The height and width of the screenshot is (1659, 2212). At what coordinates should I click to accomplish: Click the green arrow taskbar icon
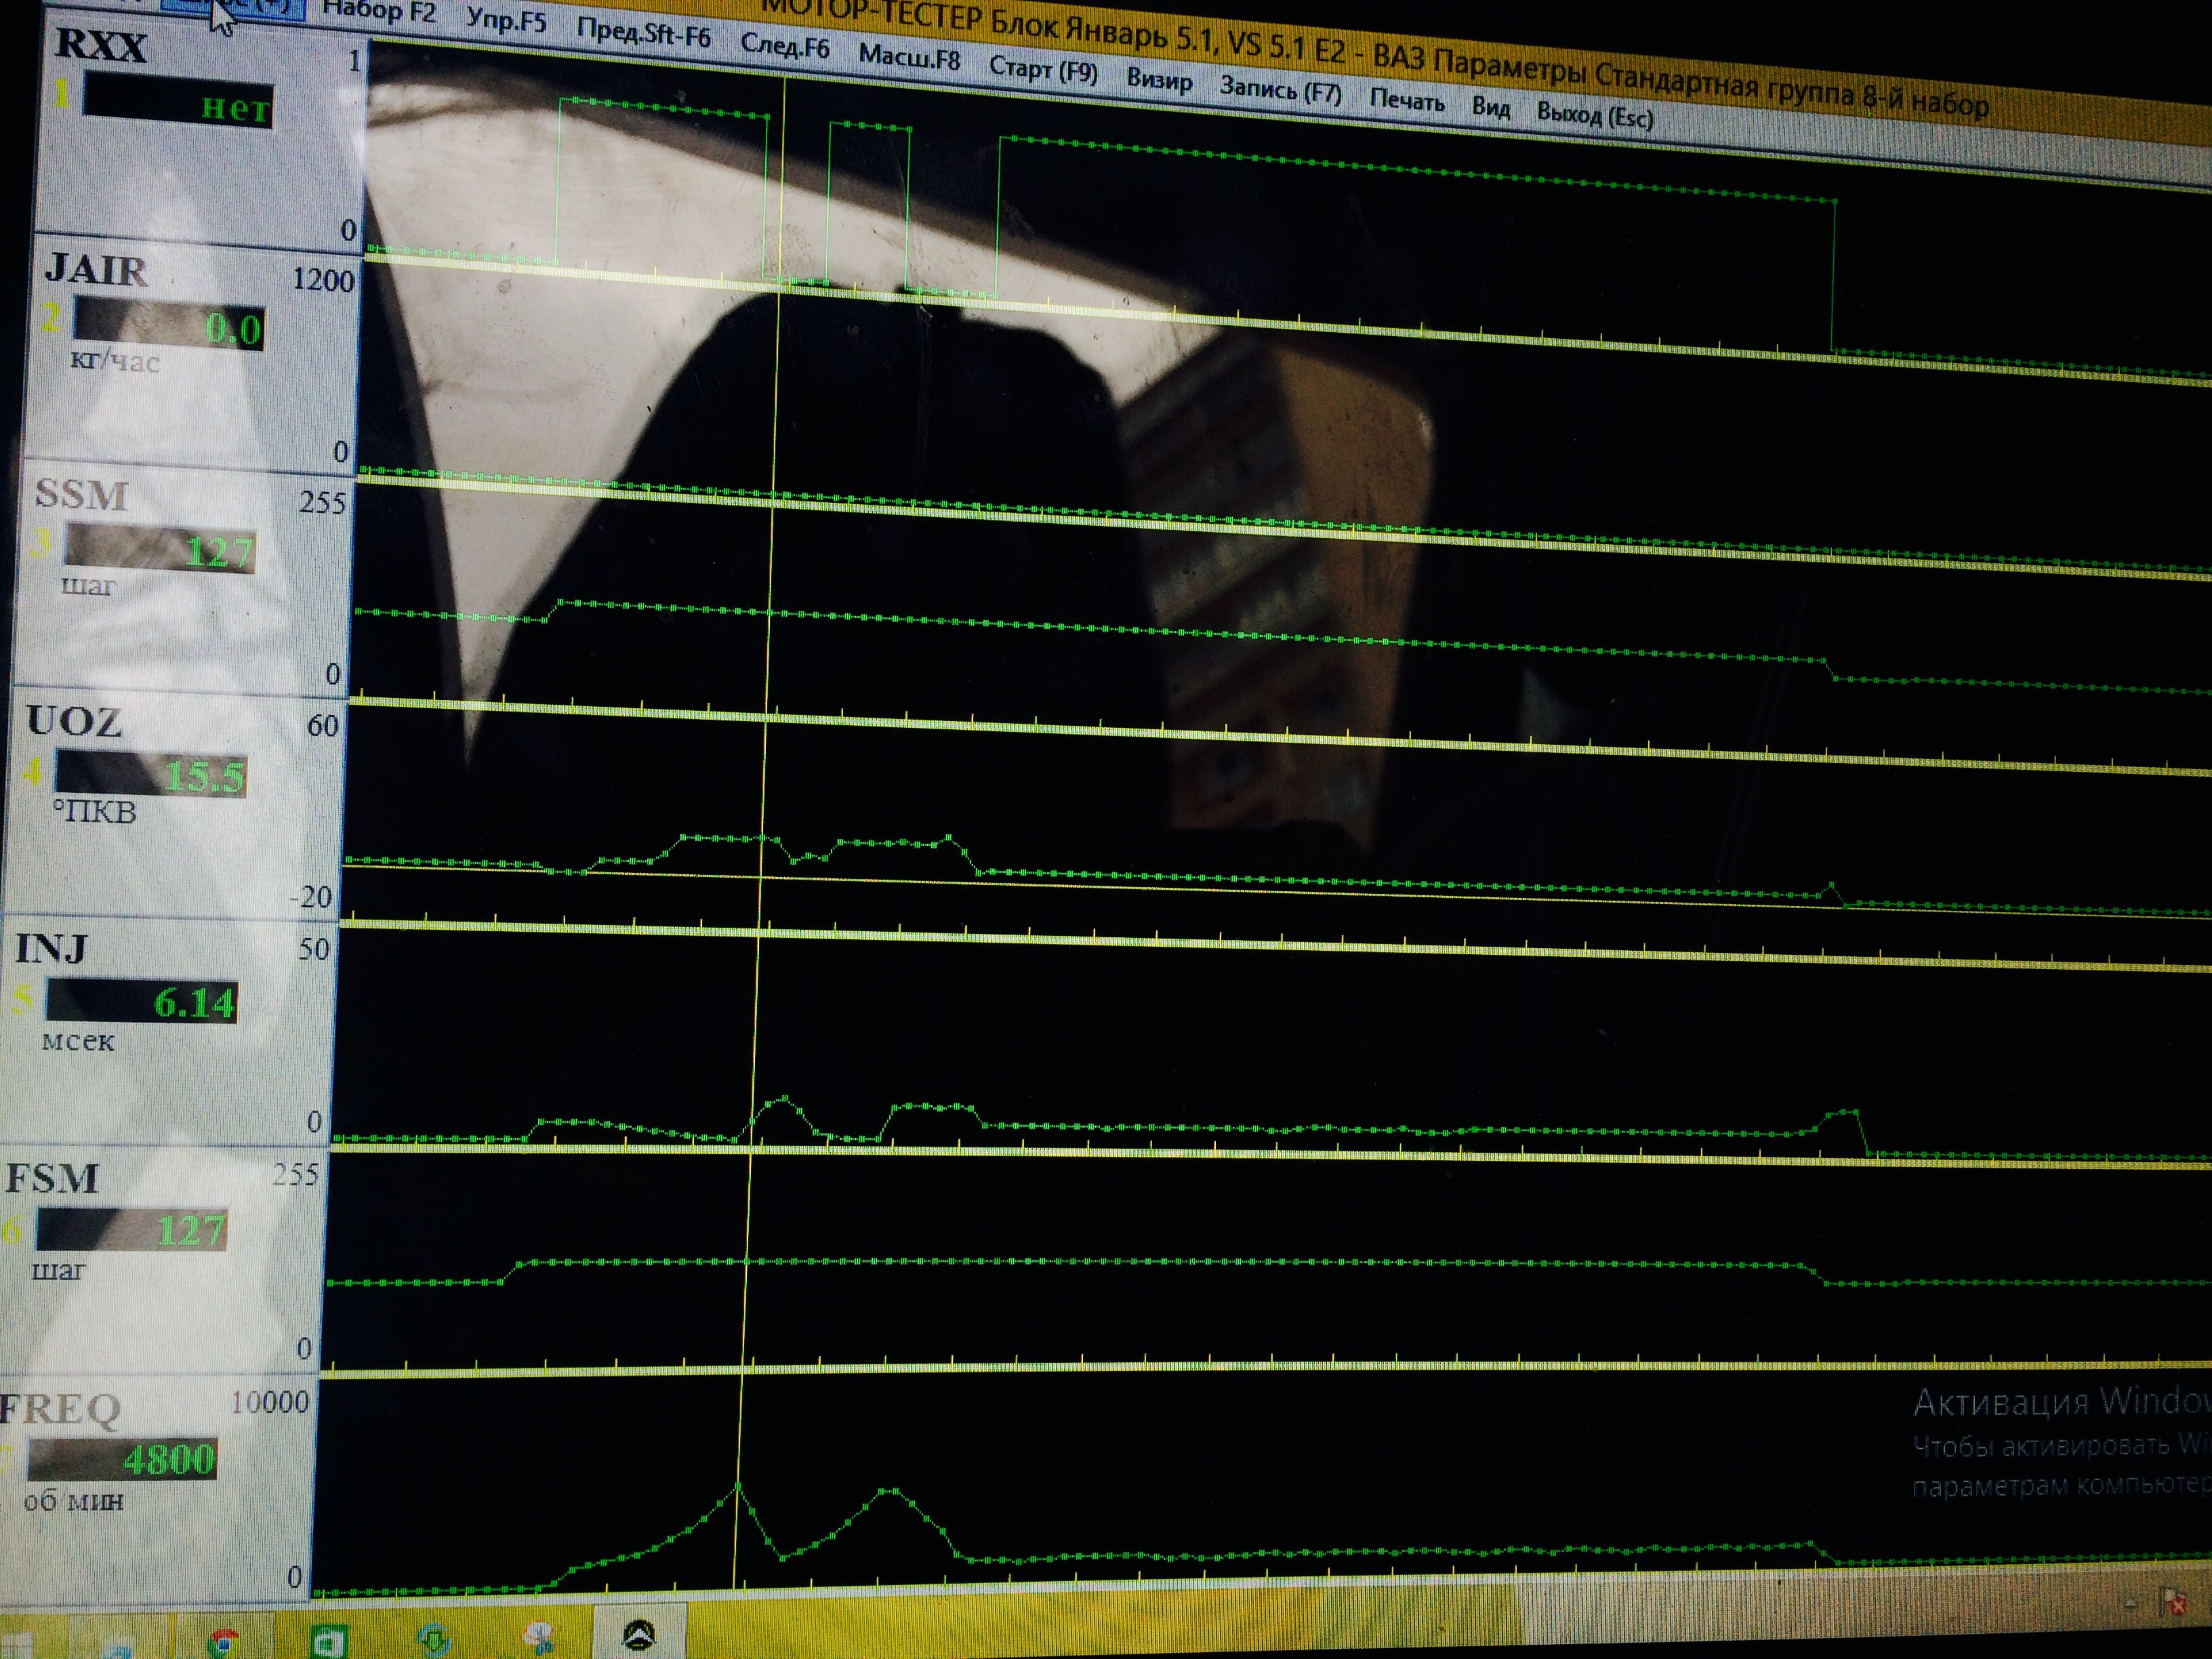click(x=434, y=1640)
